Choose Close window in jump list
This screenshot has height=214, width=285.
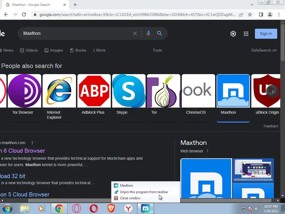(146, 198)
